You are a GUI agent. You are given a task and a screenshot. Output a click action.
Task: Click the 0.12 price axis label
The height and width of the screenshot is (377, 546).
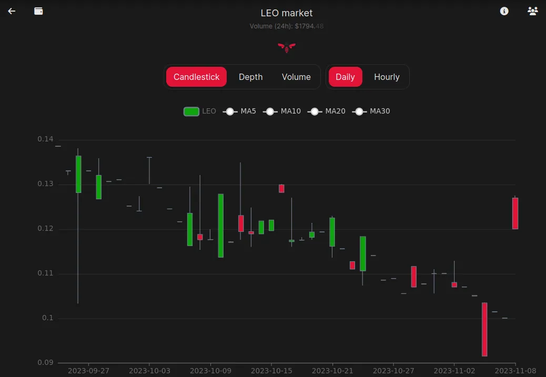tap(45, 228)
